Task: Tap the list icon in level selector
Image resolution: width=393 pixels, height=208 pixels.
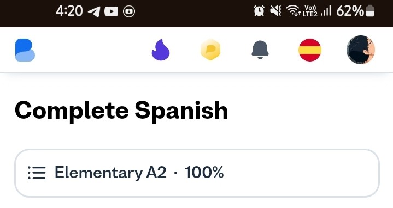Action: coord(37,173)
